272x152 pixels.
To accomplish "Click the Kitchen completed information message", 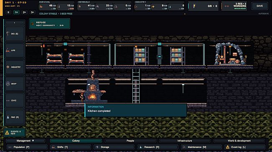I will pyautogui.click(x=136, y=110).
